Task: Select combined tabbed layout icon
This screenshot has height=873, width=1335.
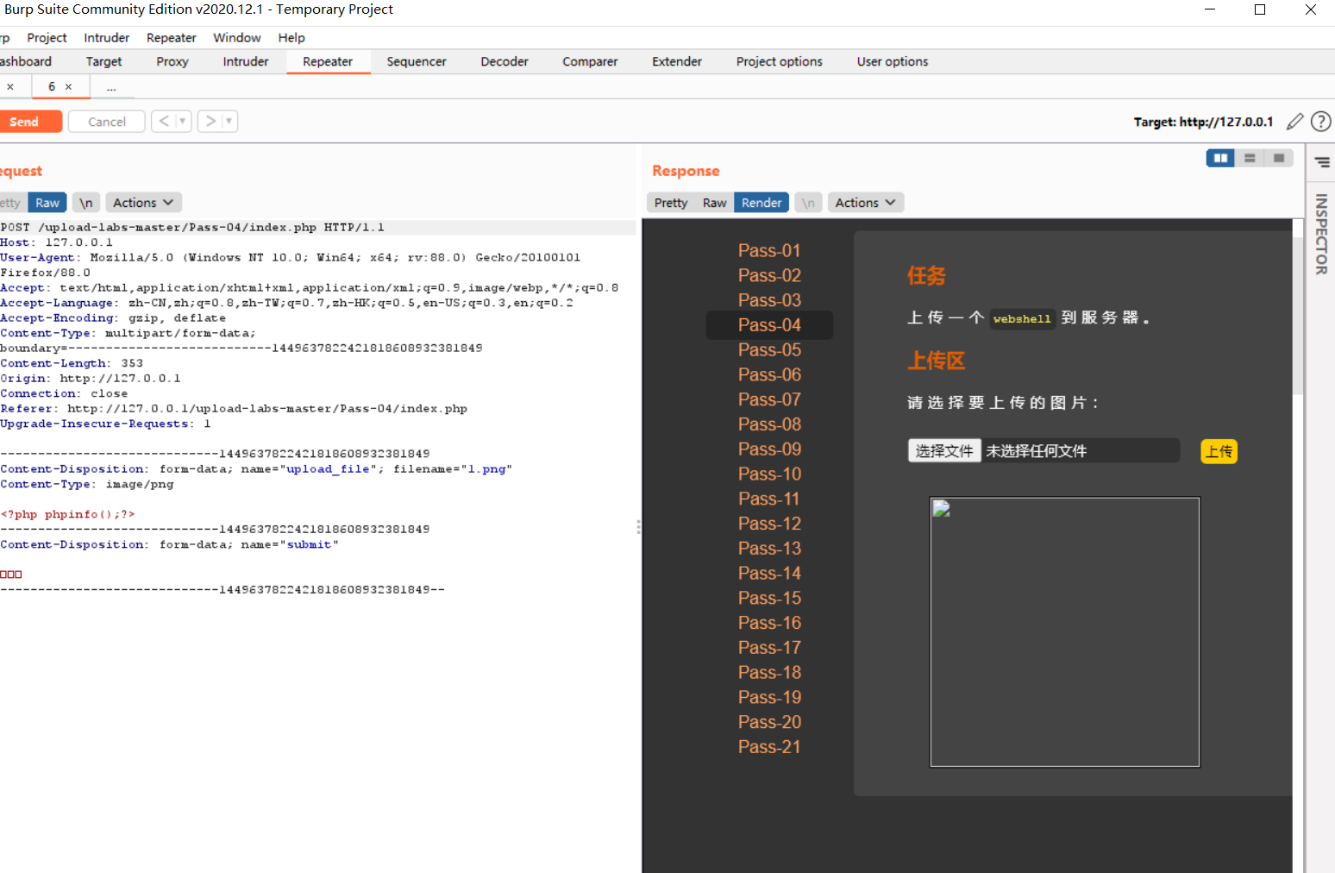Action: click(x=1279, y=158)
